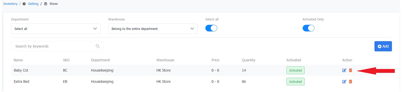Click Activated badge for Extra Bed

click(295, 82)
